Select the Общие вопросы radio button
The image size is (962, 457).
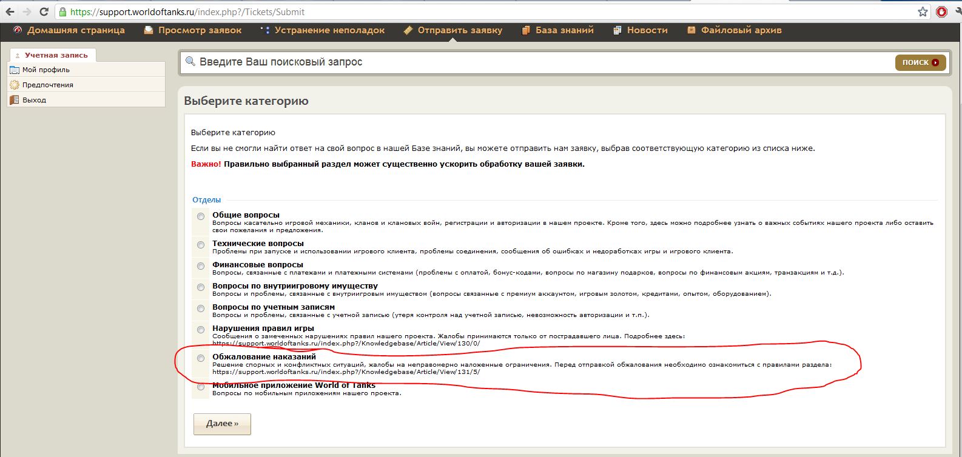coord(201,216)
